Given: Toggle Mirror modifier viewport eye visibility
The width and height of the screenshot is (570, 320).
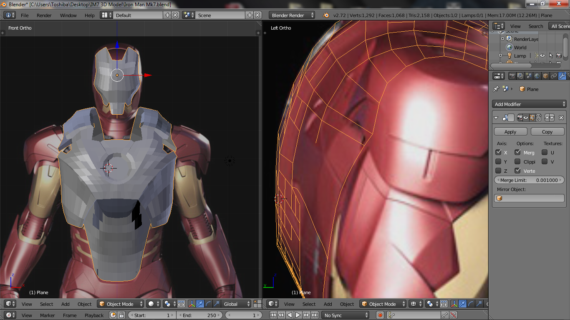Looking at the screenshot, I should pos(526,118).
